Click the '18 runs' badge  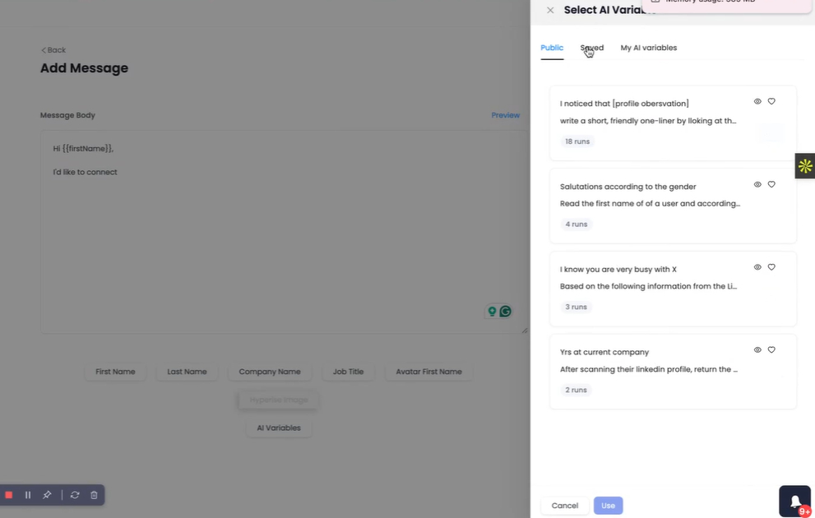click(x=577, y=141)
